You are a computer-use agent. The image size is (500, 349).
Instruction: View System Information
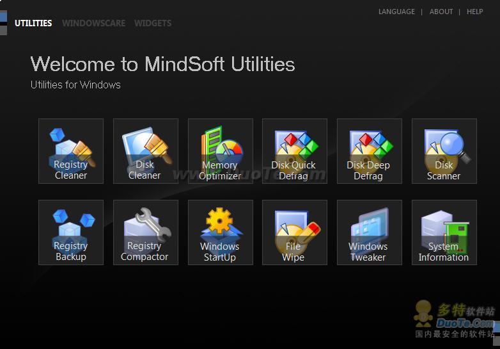(444, 232)
